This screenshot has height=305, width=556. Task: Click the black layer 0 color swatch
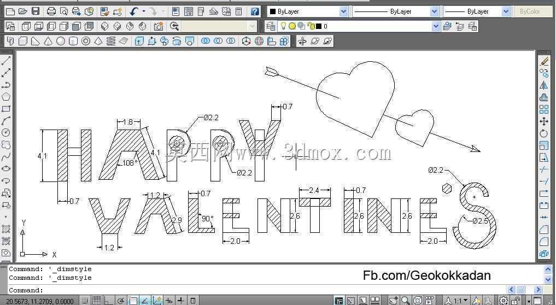(319, 26)
